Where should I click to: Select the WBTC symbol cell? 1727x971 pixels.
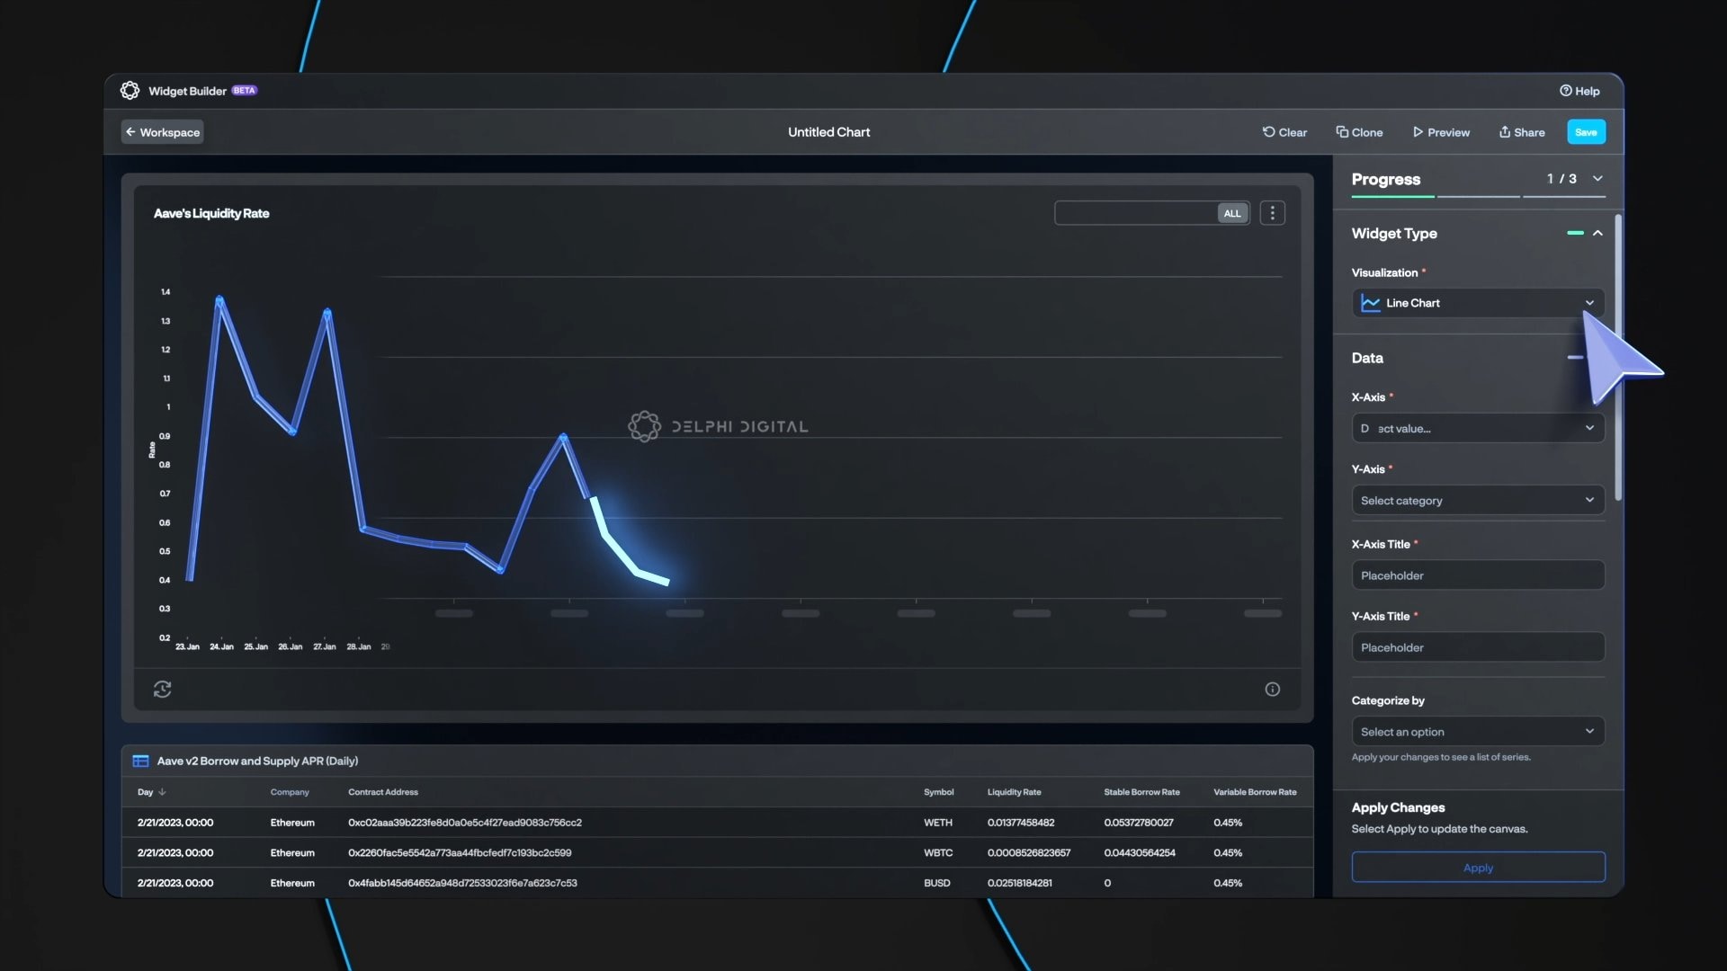pyautogui.click(x=937, y=852)
